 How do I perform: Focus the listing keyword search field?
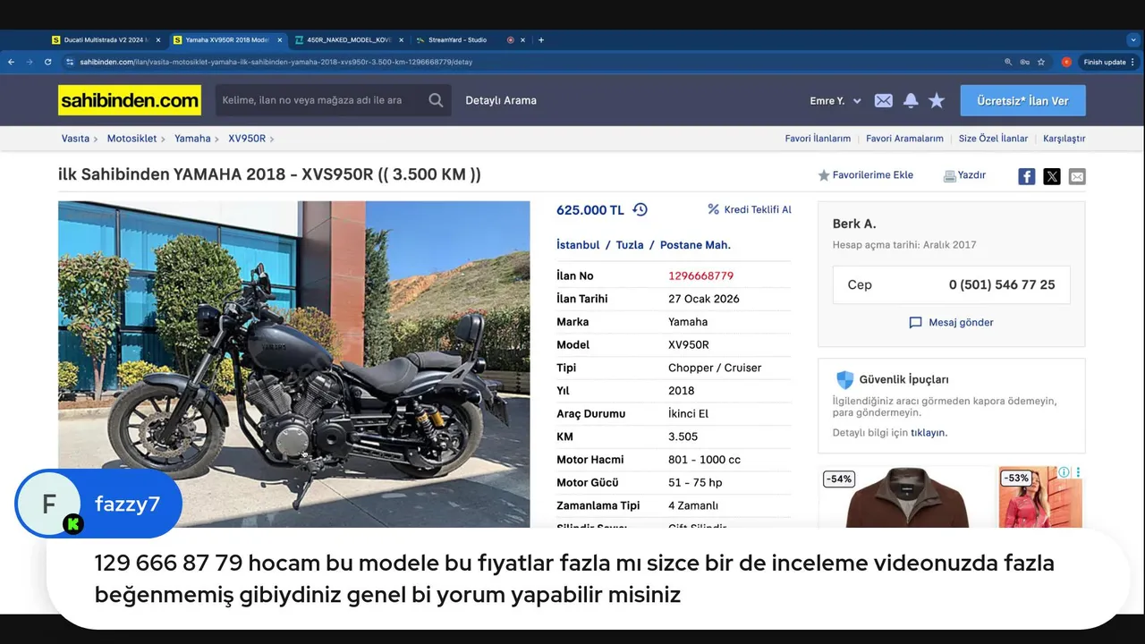coord(318,100)
